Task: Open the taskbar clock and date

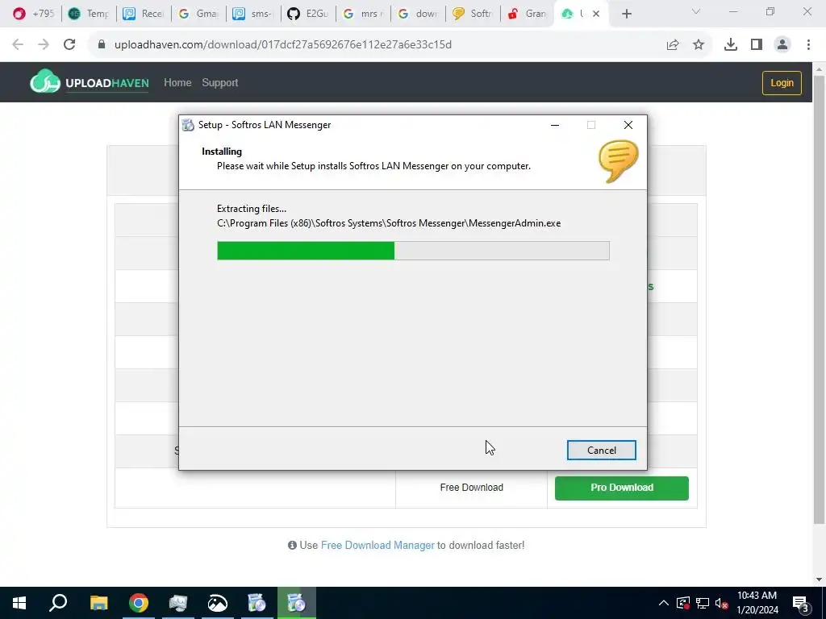Action: 757,603
